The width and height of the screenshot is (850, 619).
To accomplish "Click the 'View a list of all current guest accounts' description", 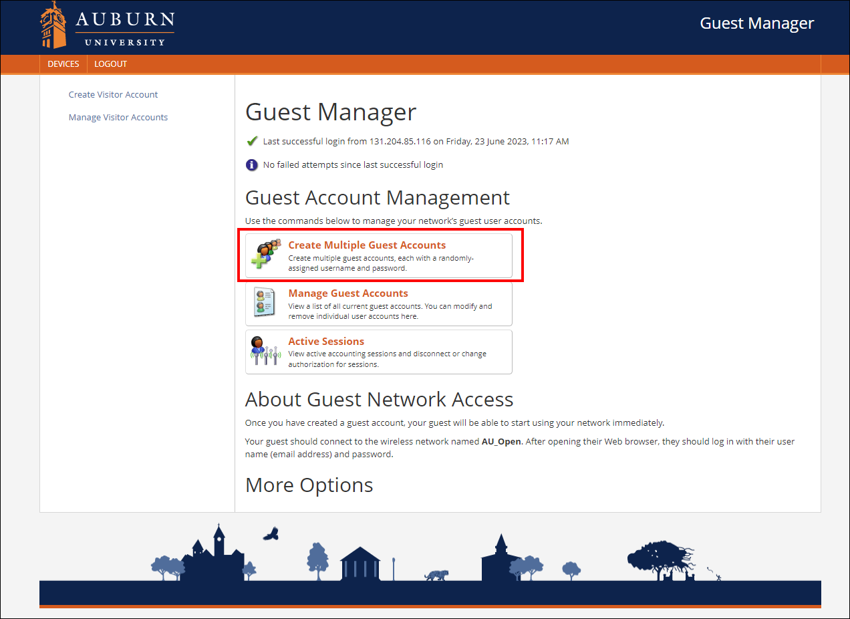I will coord(390,312).
